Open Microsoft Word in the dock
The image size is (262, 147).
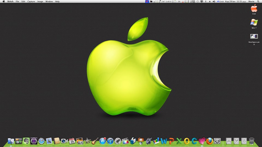(x=164, y=141)
